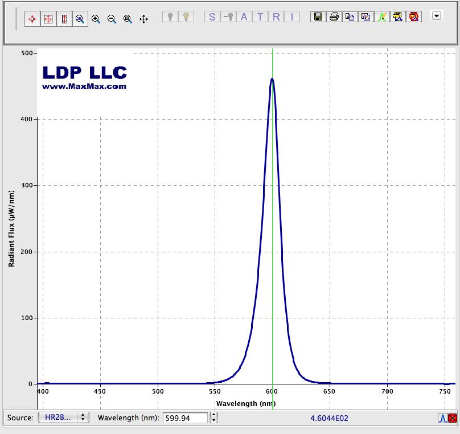Open the Source HR2B... dropdown
Viewport: 460px width, 434px height.
pos(63,417)
